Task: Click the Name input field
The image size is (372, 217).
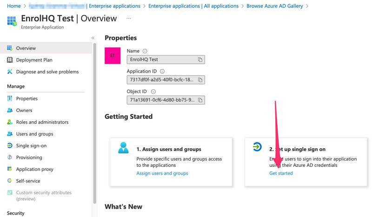Action: (166, 59)
